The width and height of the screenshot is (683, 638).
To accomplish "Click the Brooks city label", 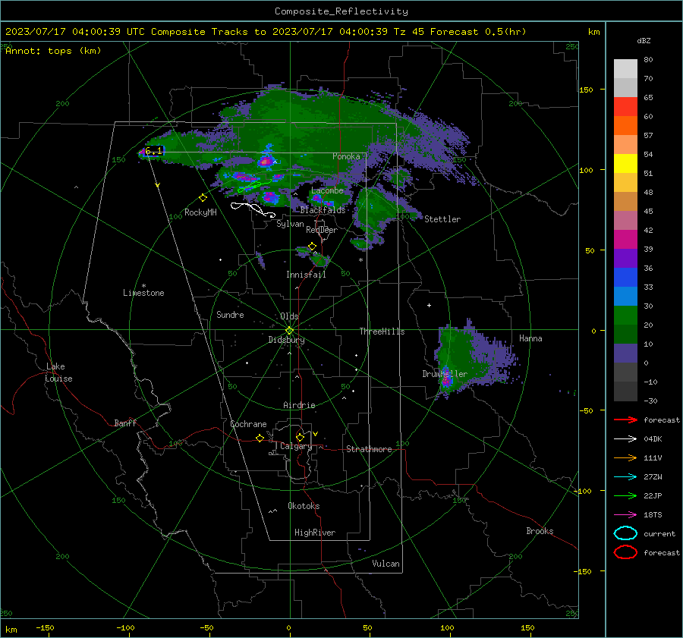I will click(x=540, y=531).
